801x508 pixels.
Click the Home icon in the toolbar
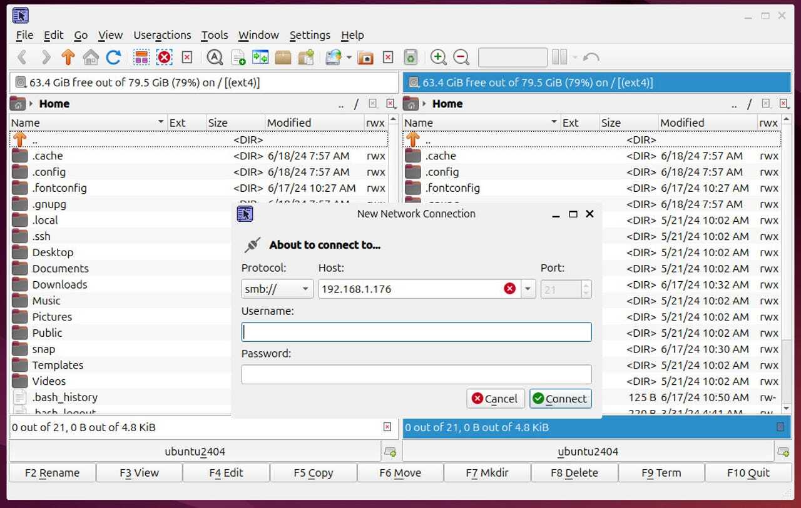pyautogui.click(x=91, y=57)
